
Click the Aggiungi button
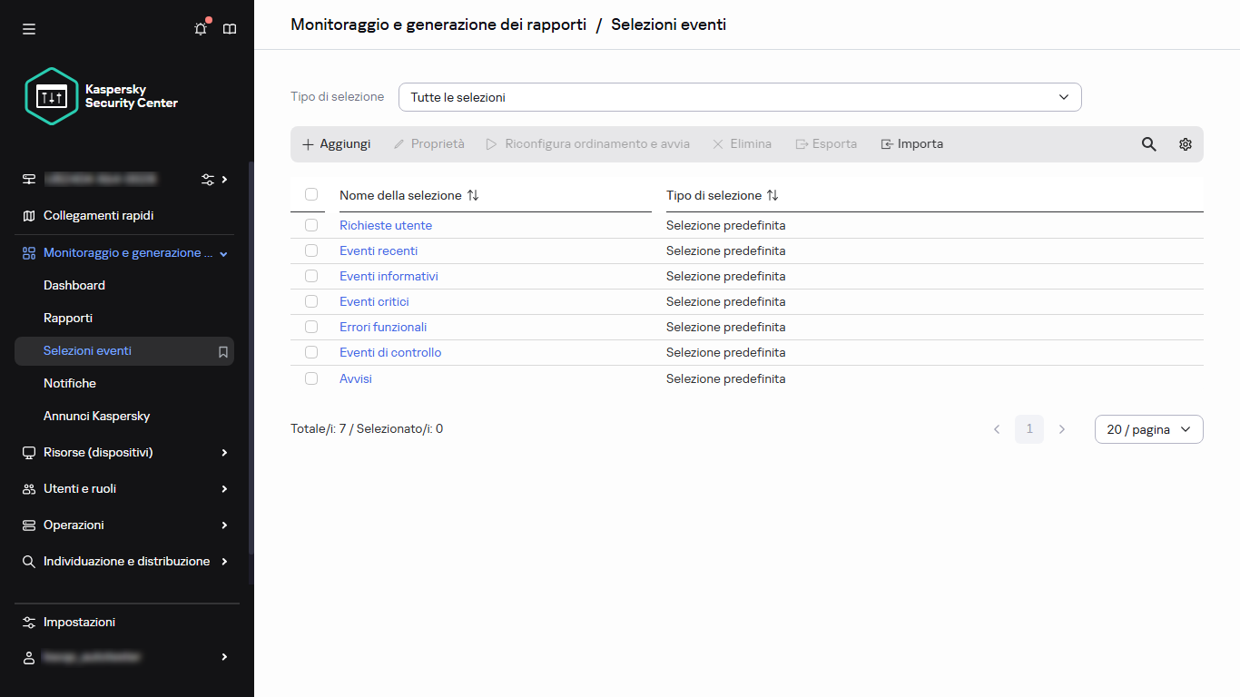pos(336,144)
